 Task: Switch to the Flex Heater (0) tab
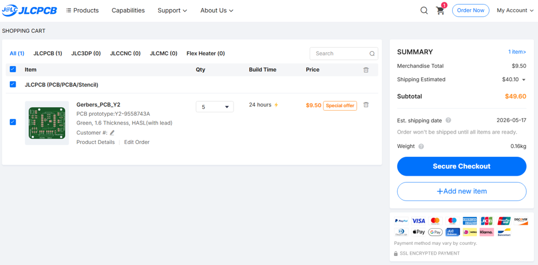tap(205, 54)
